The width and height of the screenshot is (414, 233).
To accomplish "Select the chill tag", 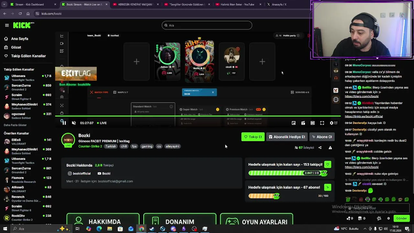I will click(124, 146).
